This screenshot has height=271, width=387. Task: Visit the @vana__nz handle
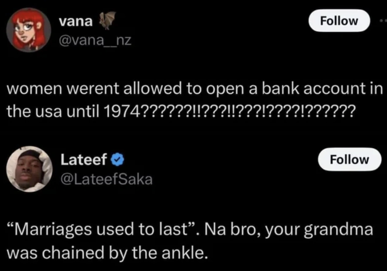point(95,41)
